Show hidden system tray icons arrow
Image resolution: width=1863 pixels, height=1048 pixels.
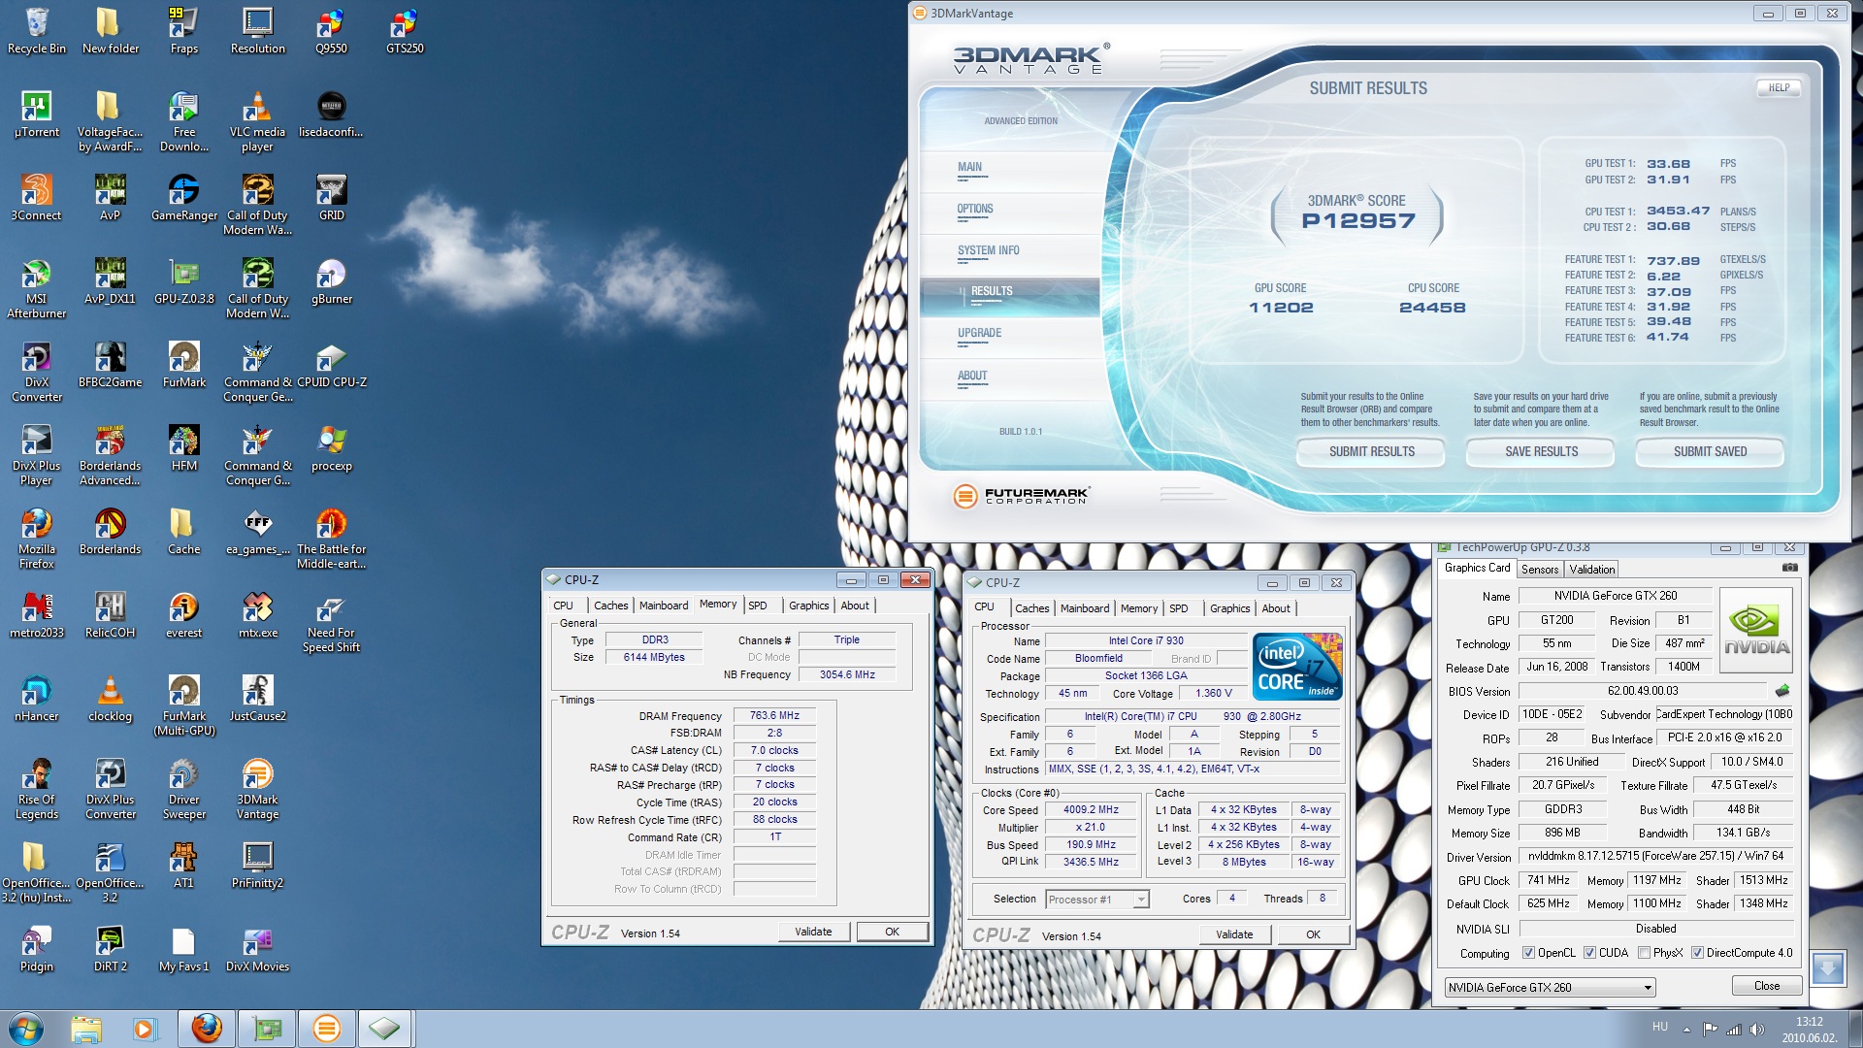[x=1686, y=1029]
